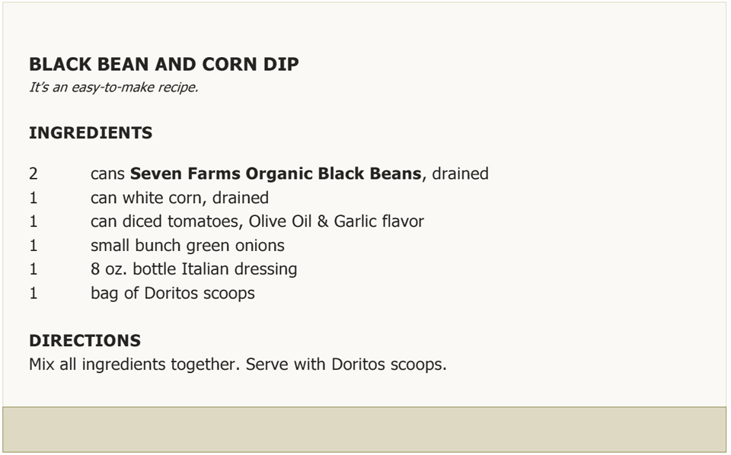The height and width of the screenshot is (455, 731).
Task: Click the tan footer bar
Action: click(x=365, y=429)
